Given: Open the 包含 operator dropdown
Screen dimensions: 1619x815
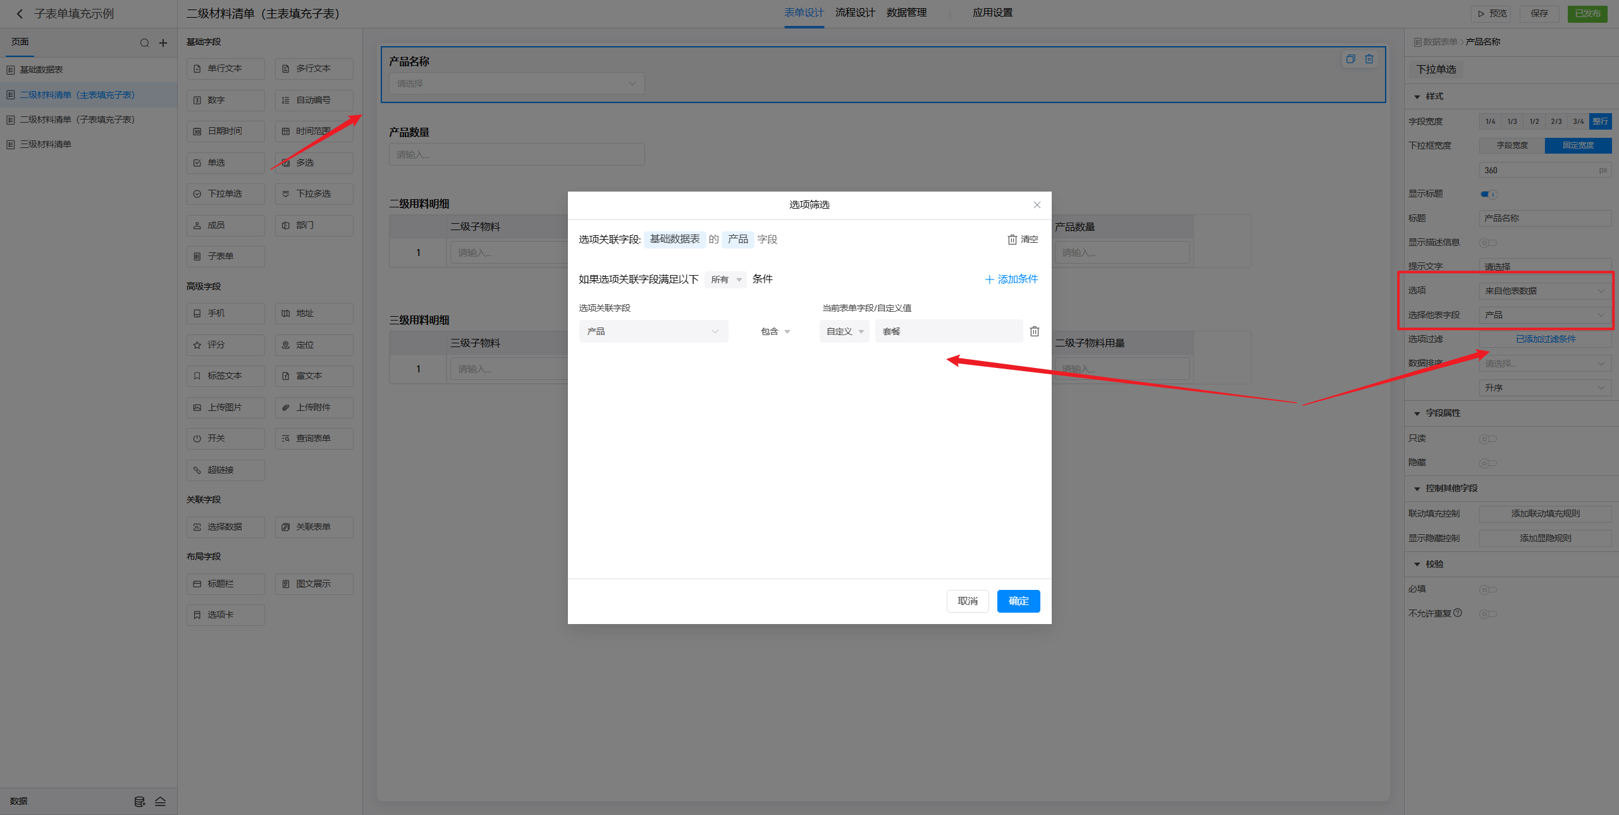Looking at the screenshot, I should click(x=775, y=331).
